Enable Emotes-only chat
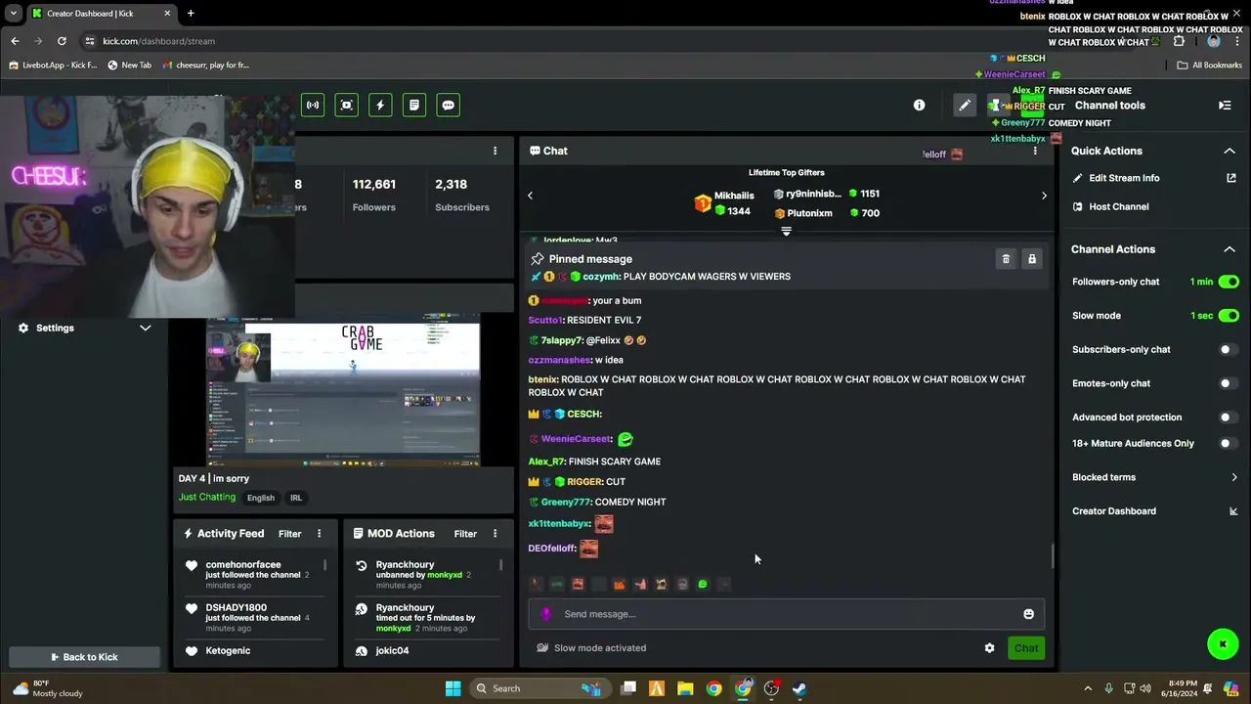The width and height of the screenshot is (1251, 704). click(1229, 383)
